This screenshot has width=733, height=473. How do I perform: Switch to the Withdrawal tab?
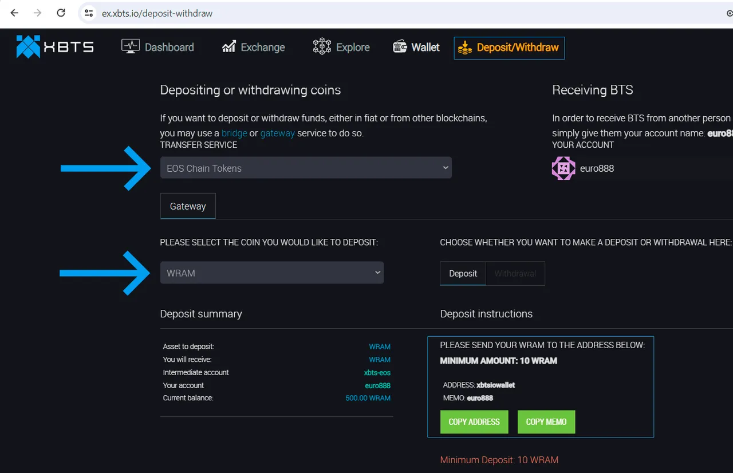pos(515,273)
